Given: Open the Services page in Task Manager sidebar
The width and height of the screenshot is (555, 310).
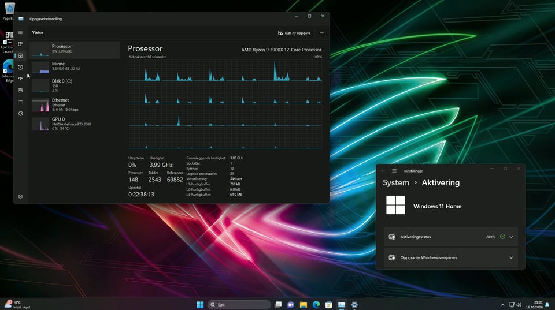Looking at the screenshot, I should pos(21,114).
